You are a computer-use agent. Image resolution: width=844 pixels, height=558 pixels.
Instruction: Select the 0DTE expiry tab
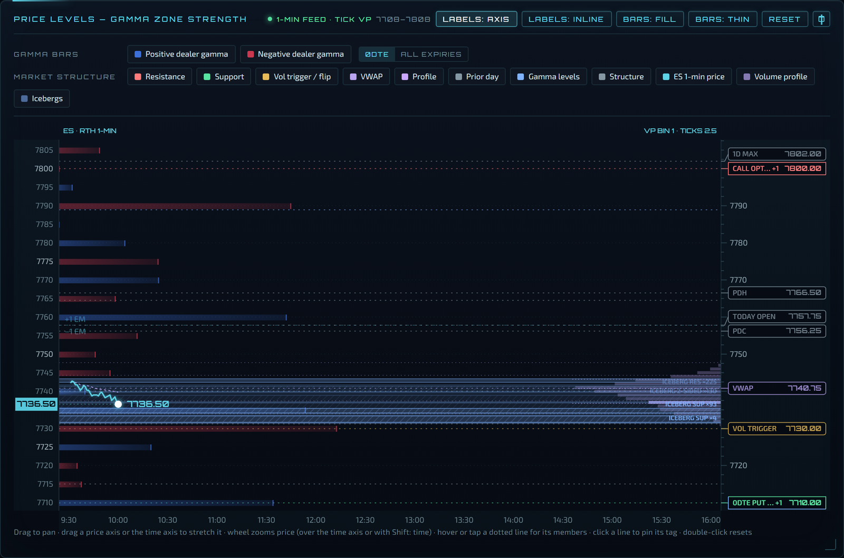point(377,54)
